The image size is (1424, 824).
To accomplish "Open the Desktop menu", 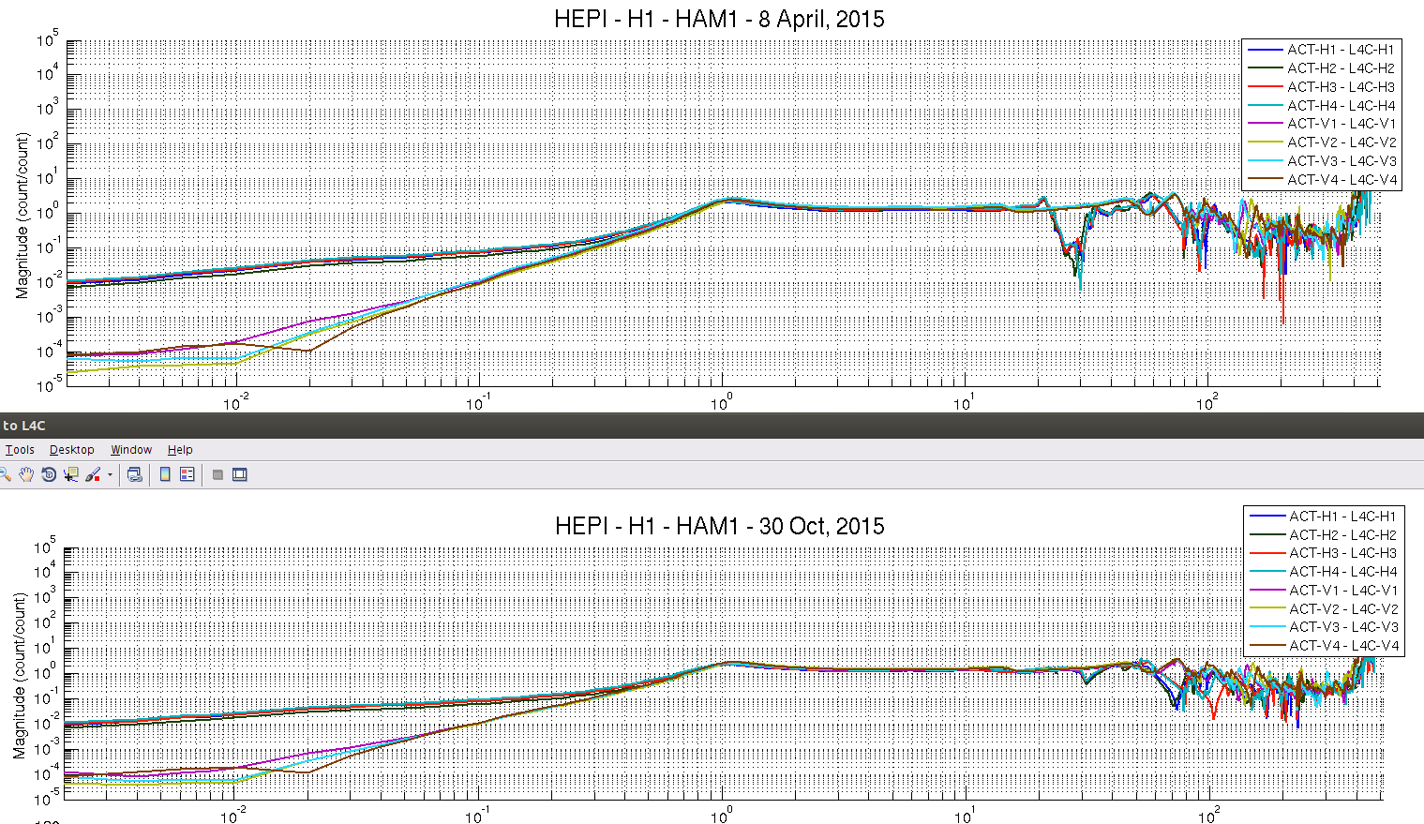I will pos(72,450).
